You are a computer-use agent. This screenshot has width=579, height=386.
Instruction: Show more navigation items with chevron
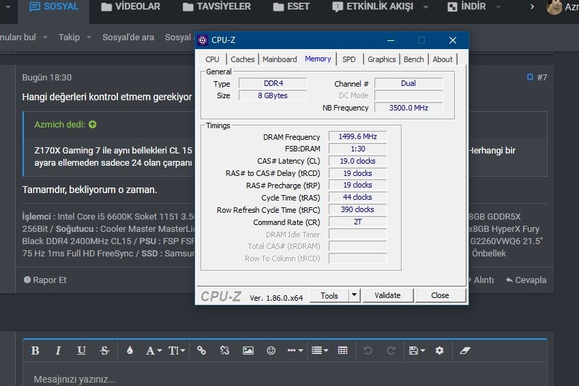point(532,7)
